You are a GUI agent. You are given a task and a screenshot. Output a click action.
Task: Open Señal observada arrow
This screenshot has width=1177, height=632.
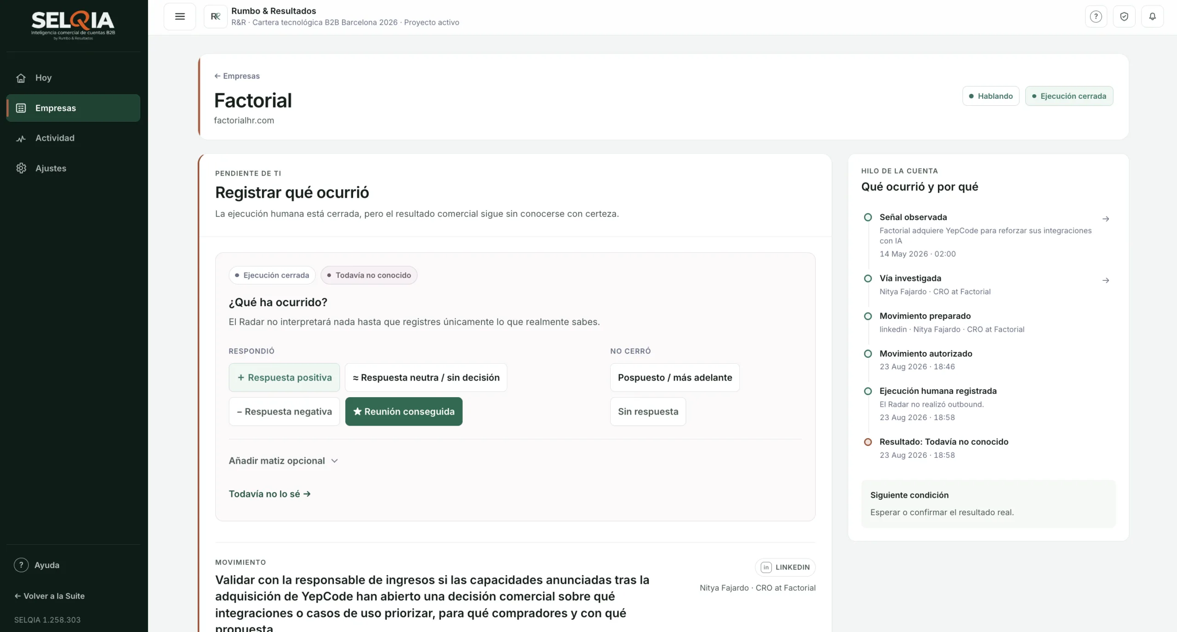click(x=1106, y=219)
